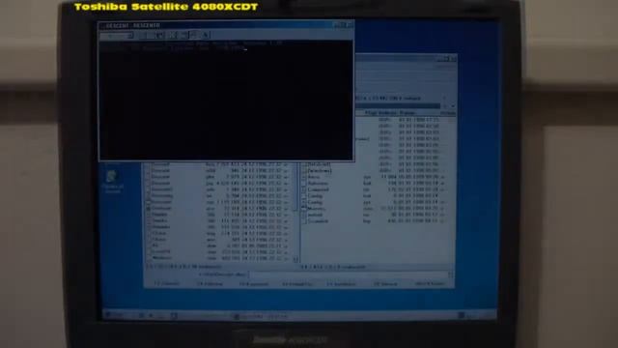Click the F4 button in file manager bottom bar
Screen dimensions: 618x348
point(210,283)
